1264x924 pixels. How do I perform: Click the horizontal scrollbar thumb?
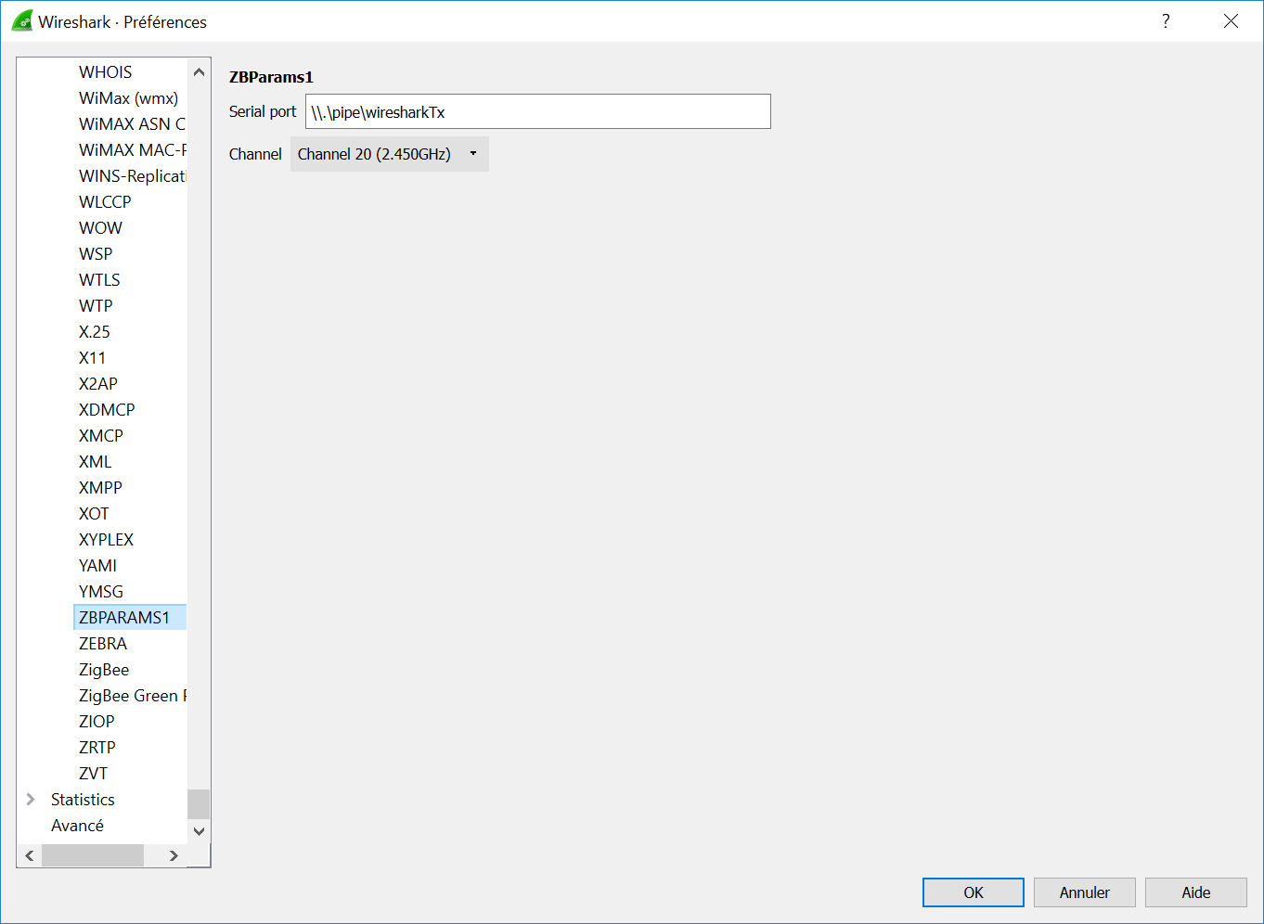point(93,855)
